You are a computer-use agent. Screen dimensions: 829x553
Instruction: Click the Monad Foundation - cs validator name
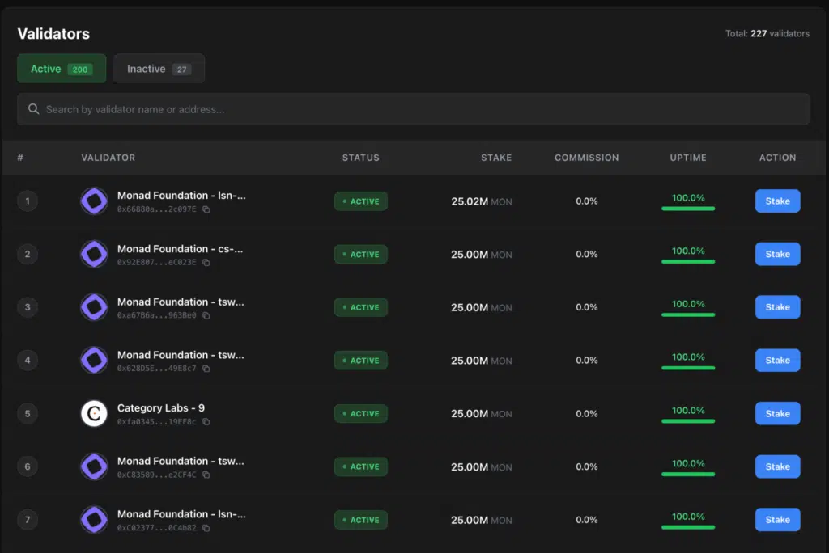180,248
